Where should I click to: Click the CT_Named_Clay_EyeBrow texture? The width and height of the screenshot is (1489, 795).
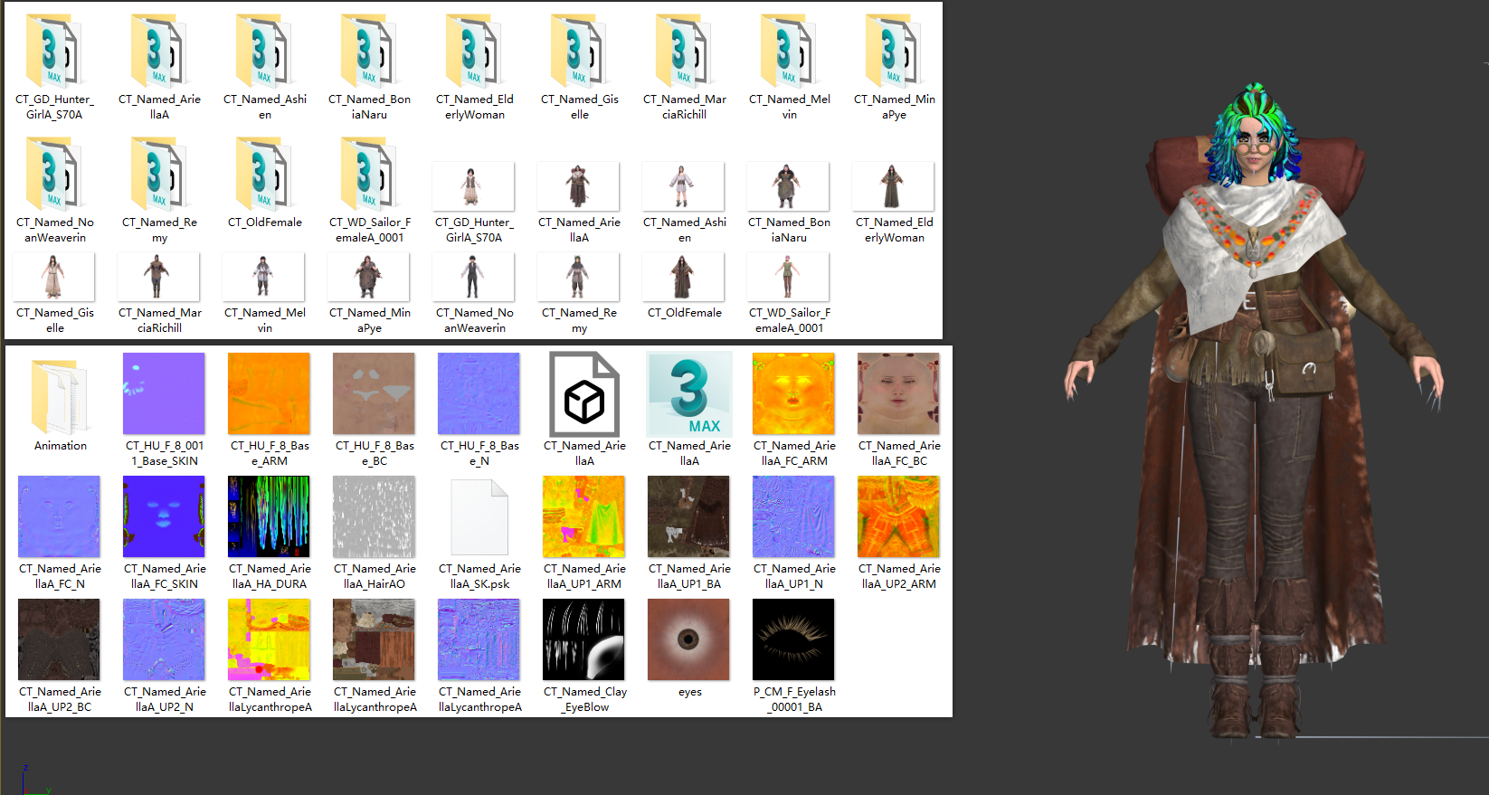coord(583,639)
